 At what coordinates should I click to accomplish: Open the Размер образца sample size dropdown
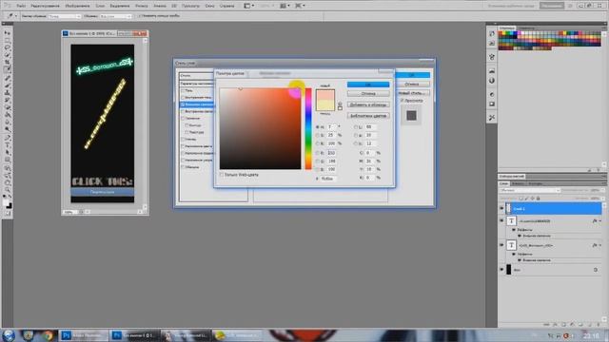[65, 16]
